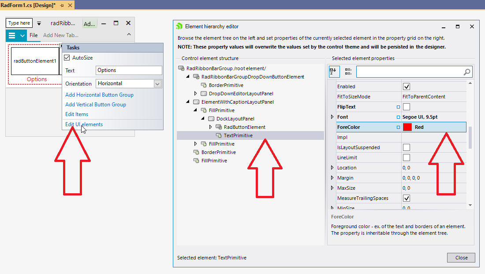The image size is (485, 274).
Task: Click Add Vertical Button Group link
Action: pyautogui.click(x=96, y=104)
